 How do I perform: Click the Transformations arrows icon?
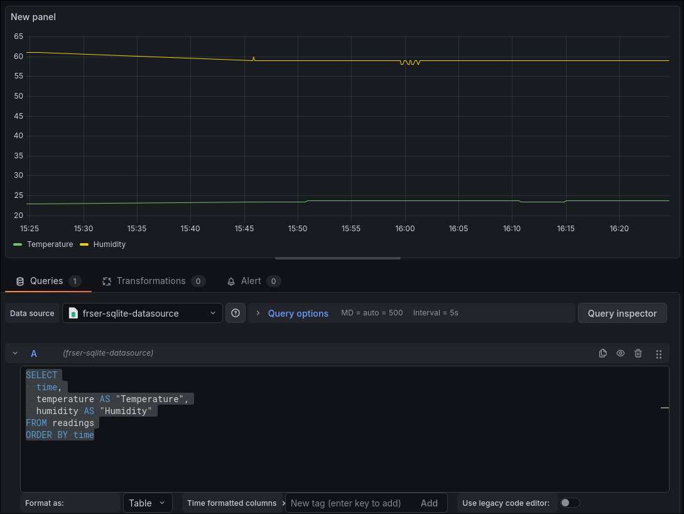pos(107,281)
